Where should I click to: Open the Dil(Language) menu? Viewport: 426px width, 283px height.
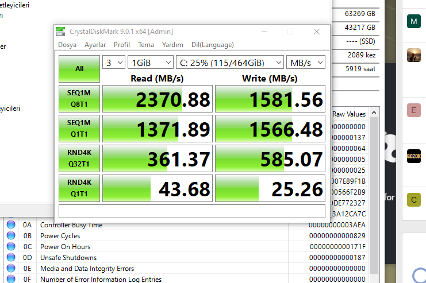click(x=213, y=45)
